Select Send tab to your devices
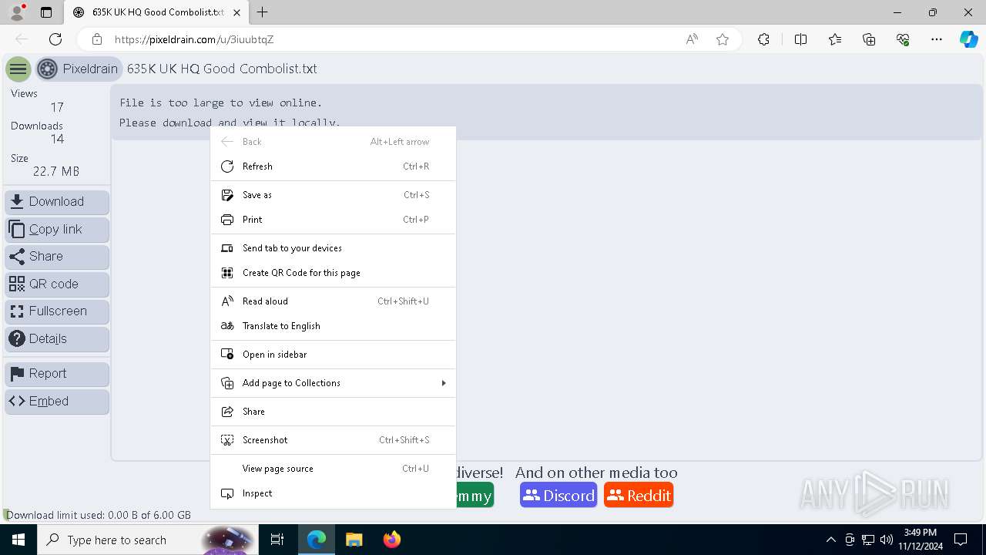This screenshot has height=555, width=986. point(333,248)
